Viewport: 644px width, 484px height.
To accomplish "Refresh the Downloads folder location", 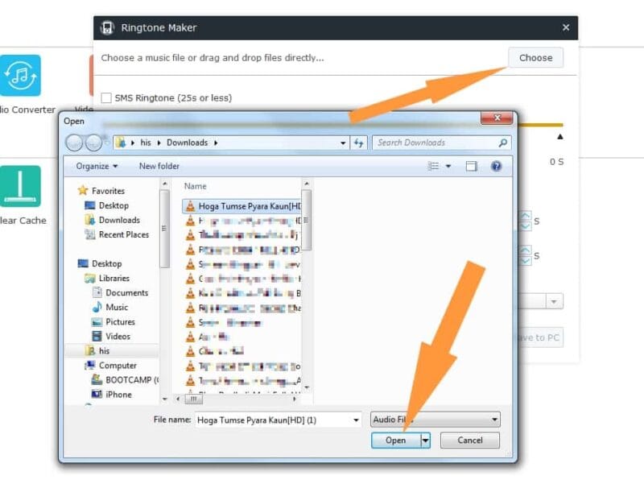I will 358,143.
